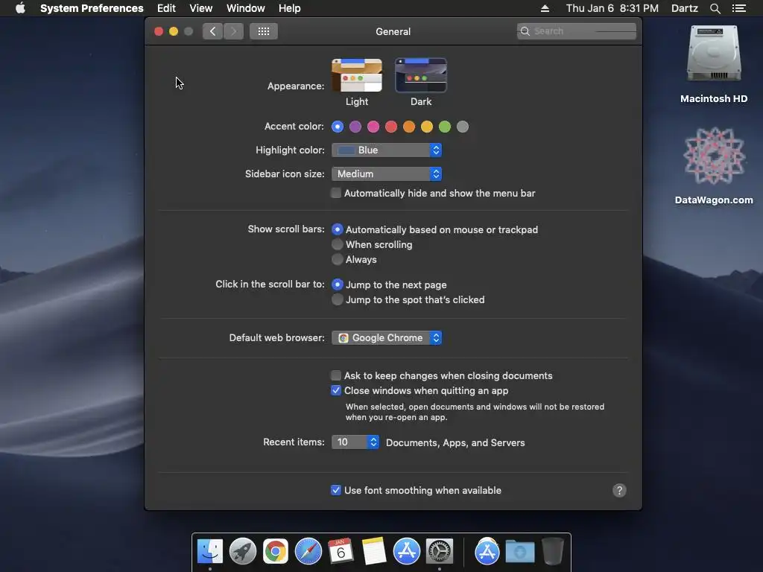Screen dimensions: 763x572
Task: Open Default web browser Google Chrome dropdown
Action: 387,337
